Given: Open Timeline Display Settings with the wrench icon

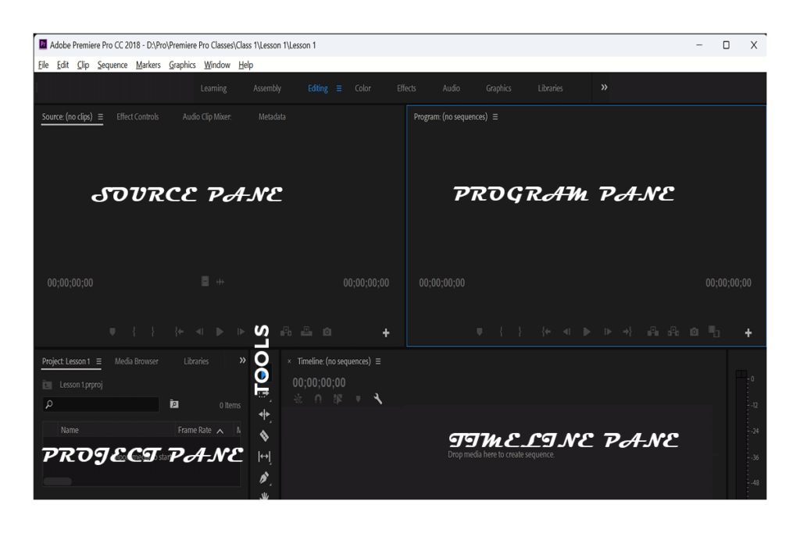Looking at the screenshot, I should point(377,399).
